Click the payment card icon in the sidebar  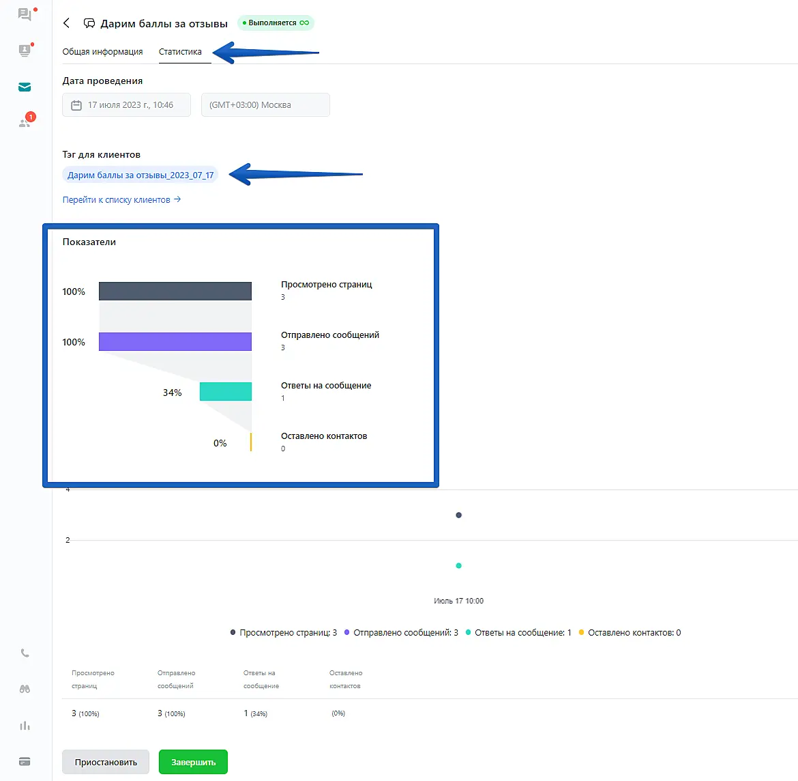point(25,762)
